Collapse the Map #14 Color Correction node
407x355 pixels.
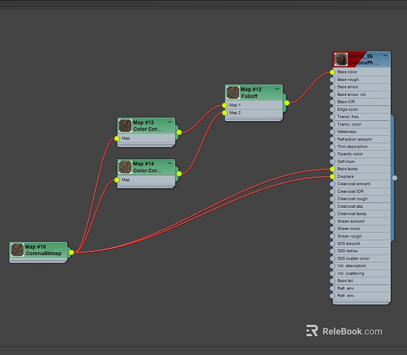pyautogui.click(x=170, y=163)
